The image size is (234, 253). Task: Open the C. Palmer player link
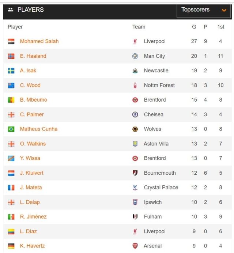(x=32, y=114)
